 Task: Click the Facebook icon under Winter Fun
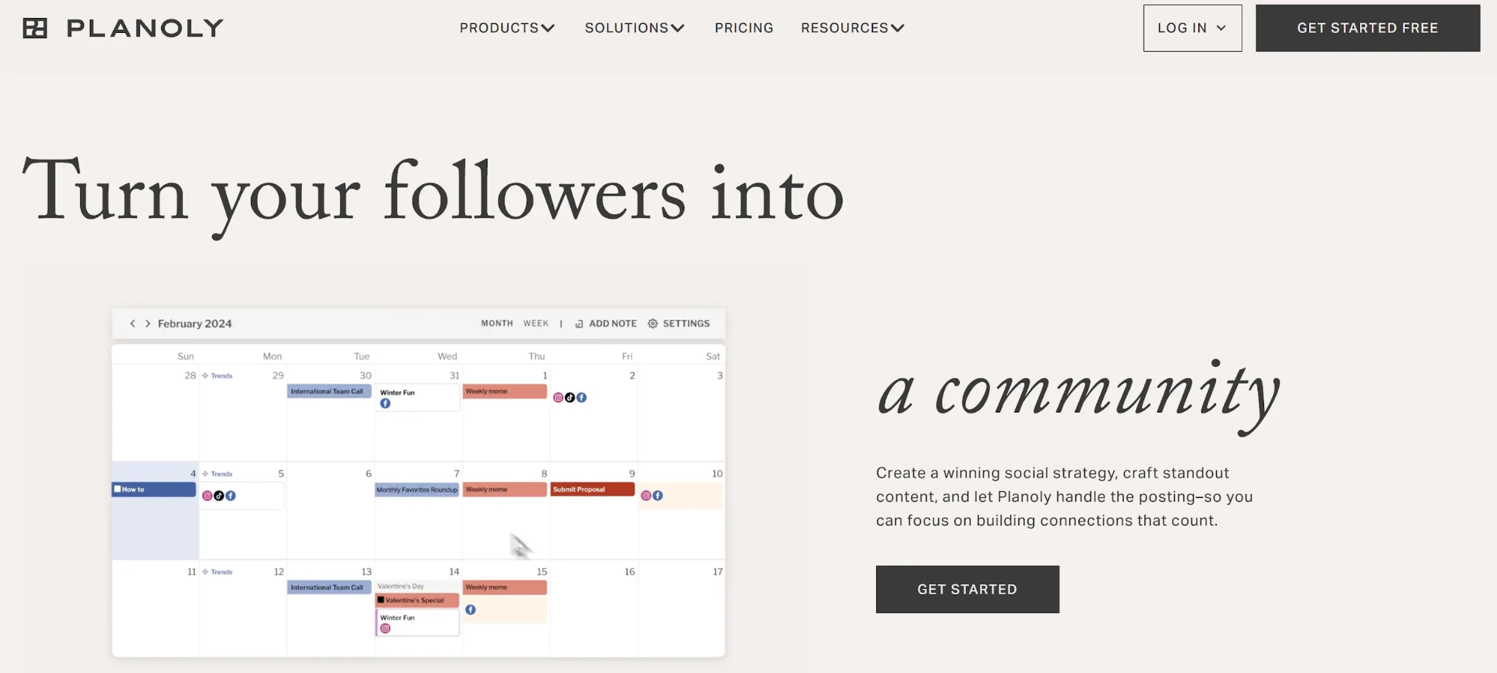tap(386, 403)
